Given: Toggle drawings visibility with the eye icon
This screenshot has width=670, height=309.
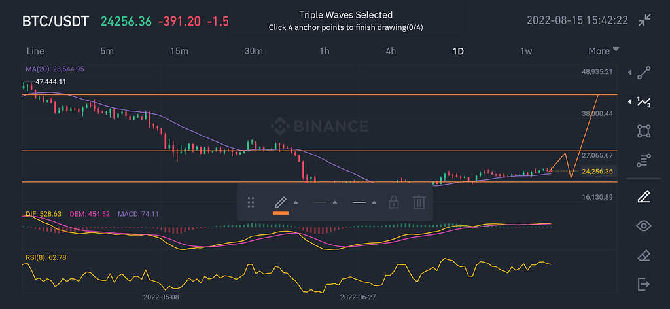Looking at the screenshot, I should coord(644,226).
